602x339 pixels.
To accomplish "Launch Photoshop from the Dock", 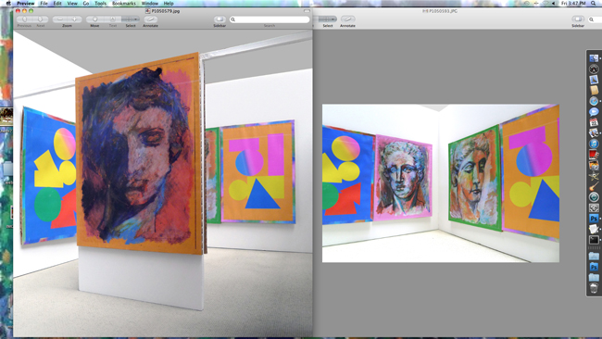I will [594, 218].
